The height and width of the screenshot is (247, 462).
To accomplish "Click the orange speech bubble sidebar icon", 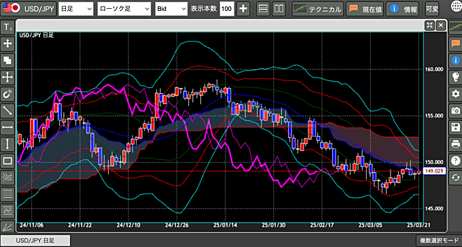I will click(455, 44).
